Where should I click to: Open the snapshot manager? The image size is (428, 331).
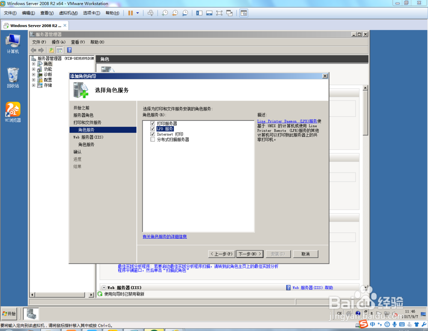[185, 13]
